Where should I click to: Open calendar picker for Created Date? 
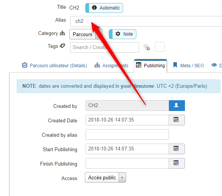(x=177, y=120)
